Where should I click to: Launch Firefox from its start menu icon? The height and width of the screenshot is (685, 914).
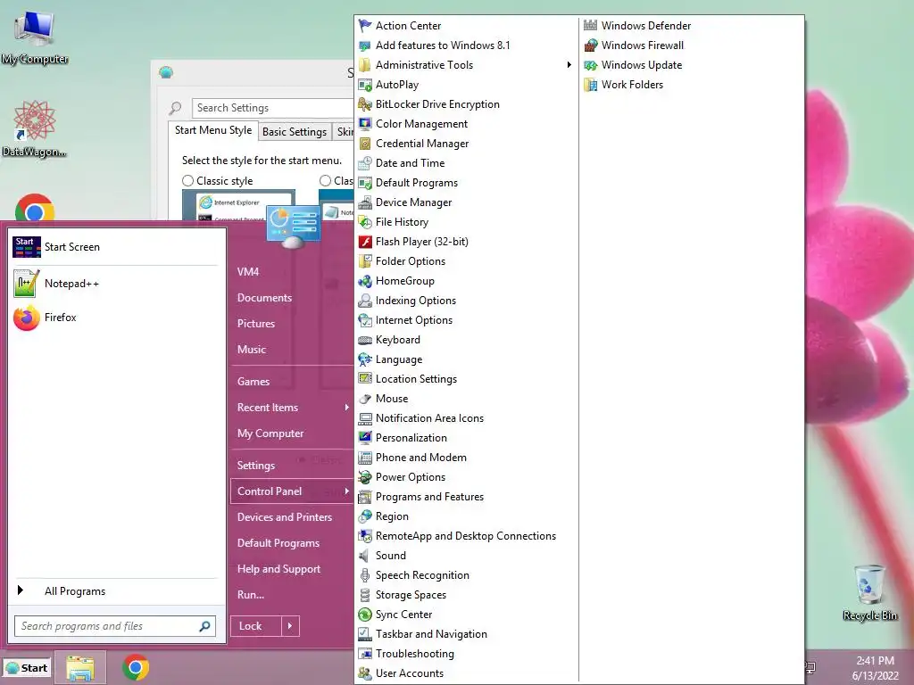[26, 318]
